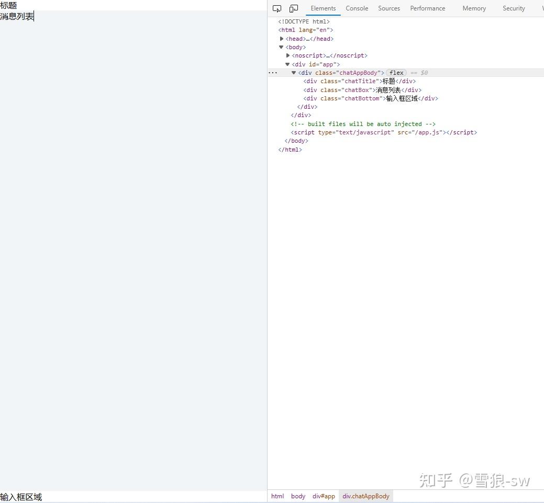Switch to the Performance tab
Viewport: 544px width, 503px height.
(x=427, y=8)
